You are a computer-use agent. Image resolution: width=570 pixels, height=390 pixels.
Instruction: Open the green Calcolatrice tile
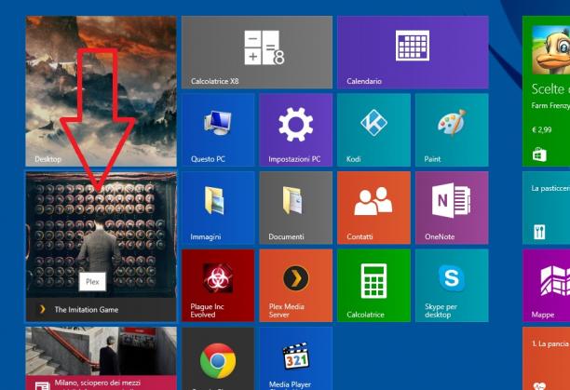click(x=373, y=286)
